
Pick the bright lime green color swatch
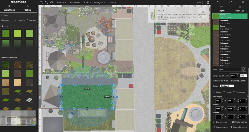[17, 33]
